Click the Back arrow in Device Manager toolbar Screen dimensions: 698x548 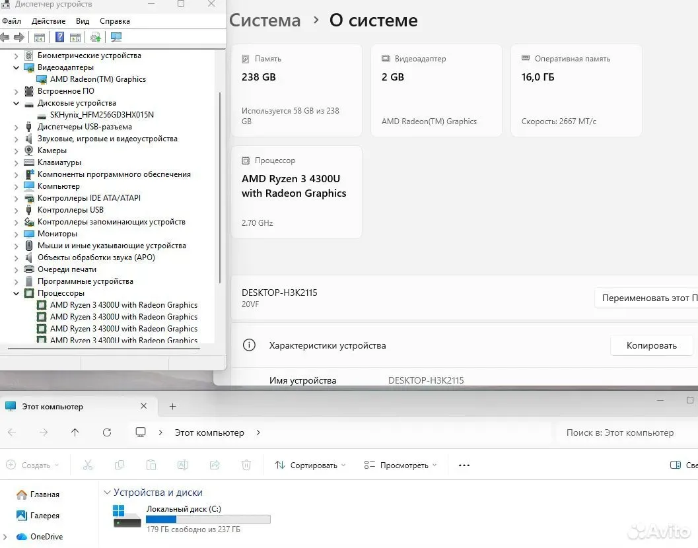pos(5,38)
